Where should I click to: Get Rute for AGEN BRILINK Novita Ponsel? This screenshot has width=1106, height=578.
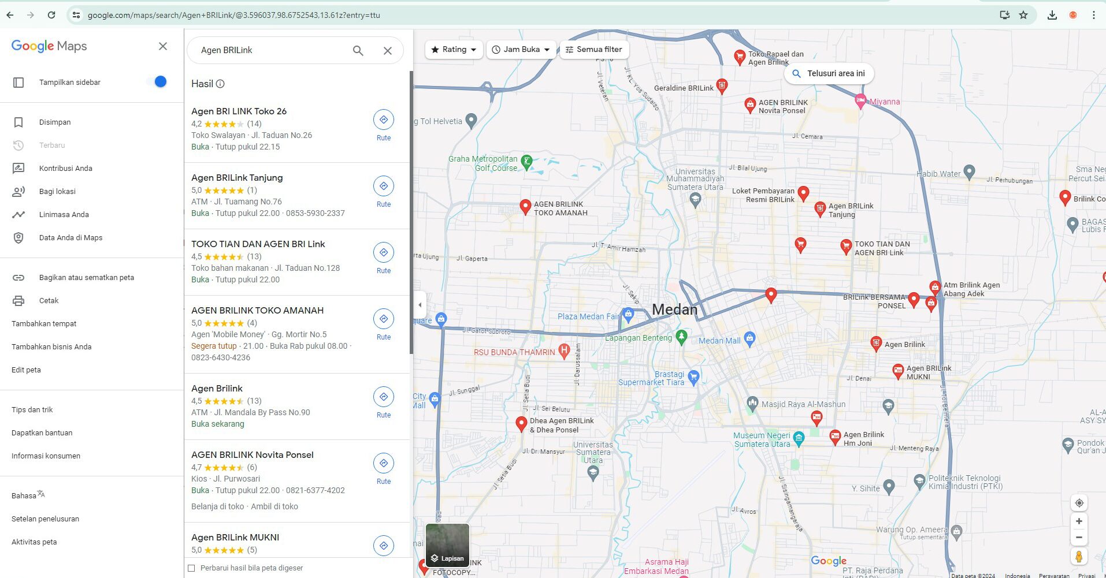[x=384, y=469]
